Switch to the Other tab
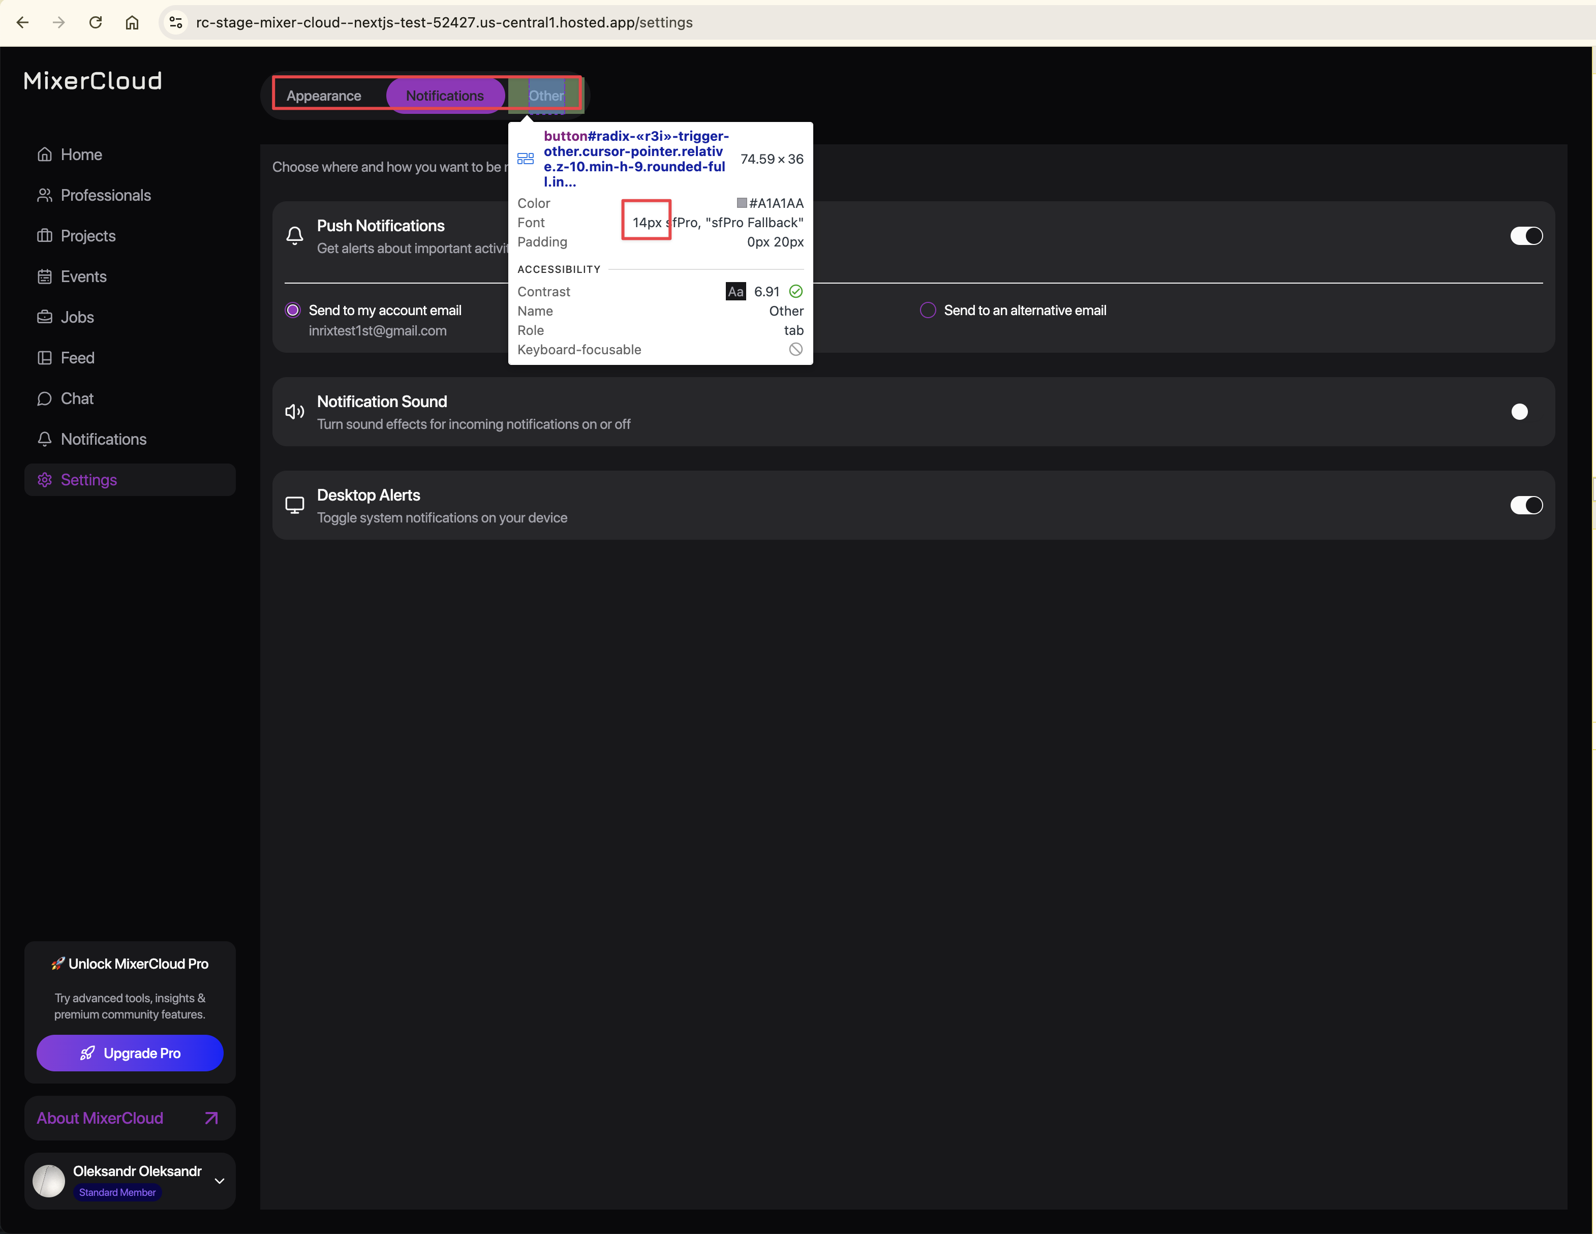Screen dimensions: 1596x1234 pyautogui.click(x=546, y=96)
